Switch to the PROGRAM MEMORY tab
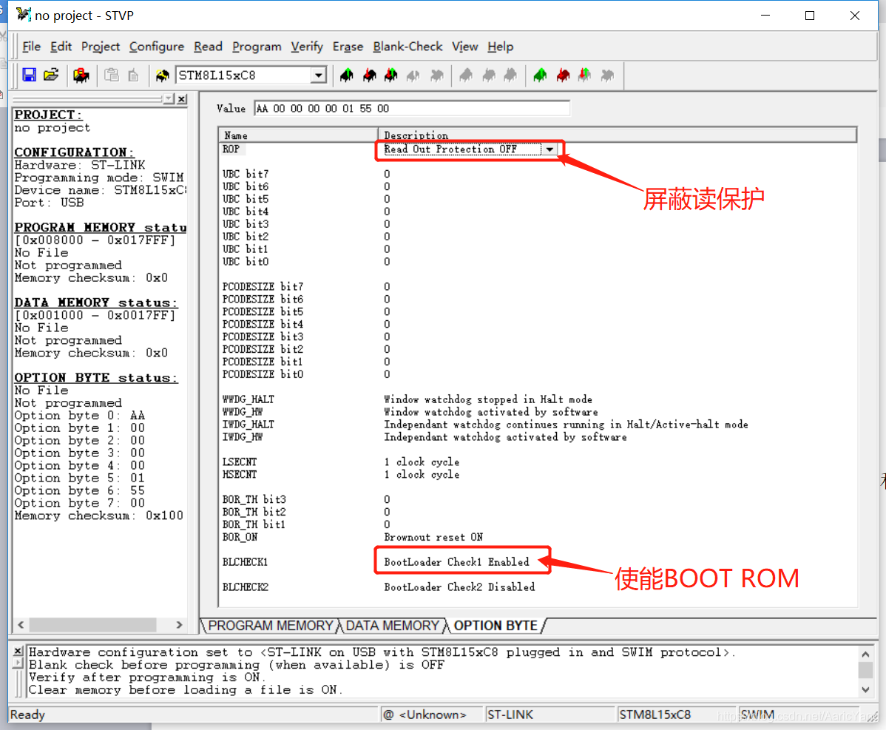This screenshot has height=730, width=886. (270, 626)
